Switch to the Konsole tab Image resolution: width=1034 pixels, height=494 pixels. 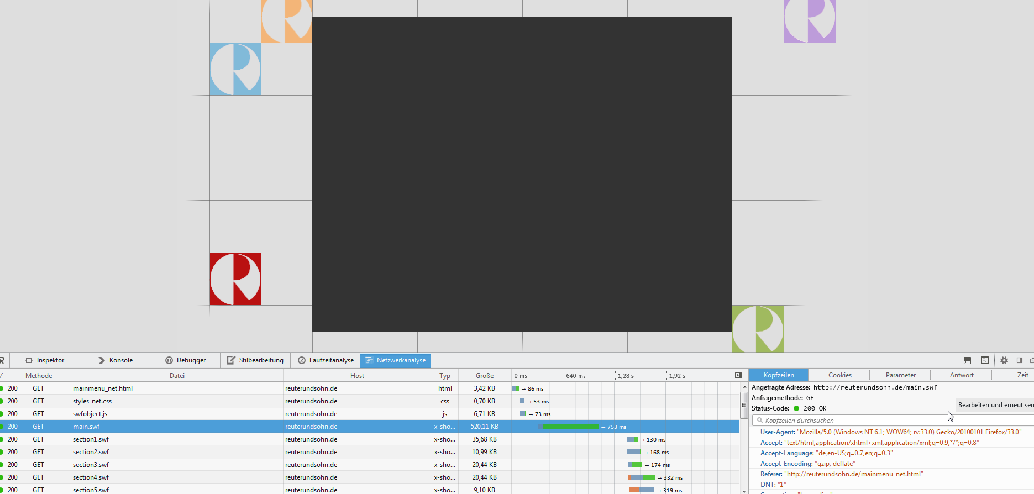(x=115, y=360)
